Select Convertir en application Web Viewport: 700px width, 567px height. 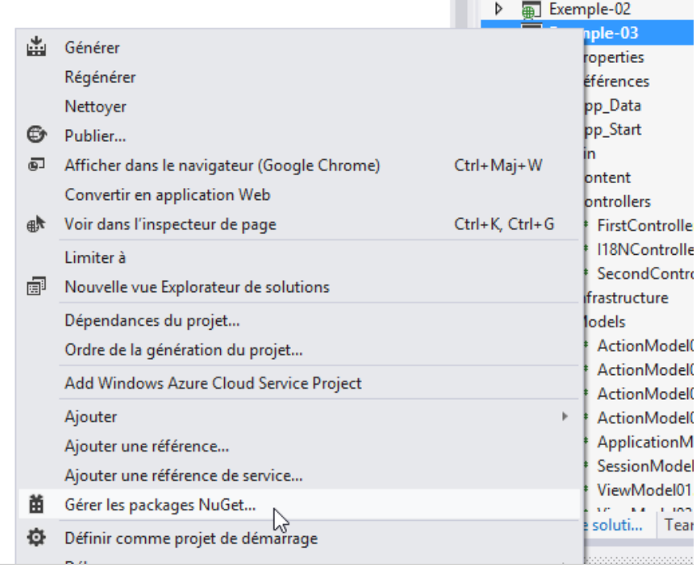point(167,195)
